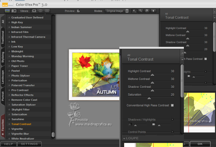216x147 pixels.
Task: Click the up arrow beside the Tonal Contrast header
Action: (x=182, y=53)
